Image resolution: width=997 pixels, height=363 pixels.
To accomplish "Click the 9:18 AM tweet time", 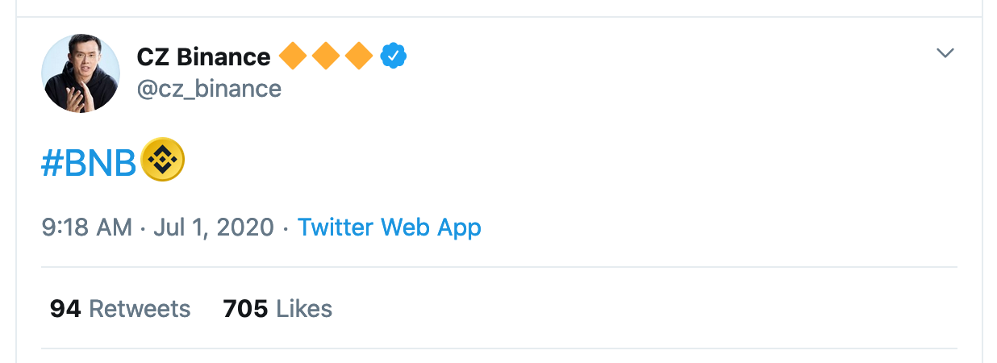I will (86, 227).
